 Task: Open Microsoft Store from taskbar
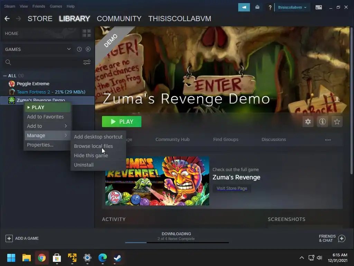click(x=57, y=258)
